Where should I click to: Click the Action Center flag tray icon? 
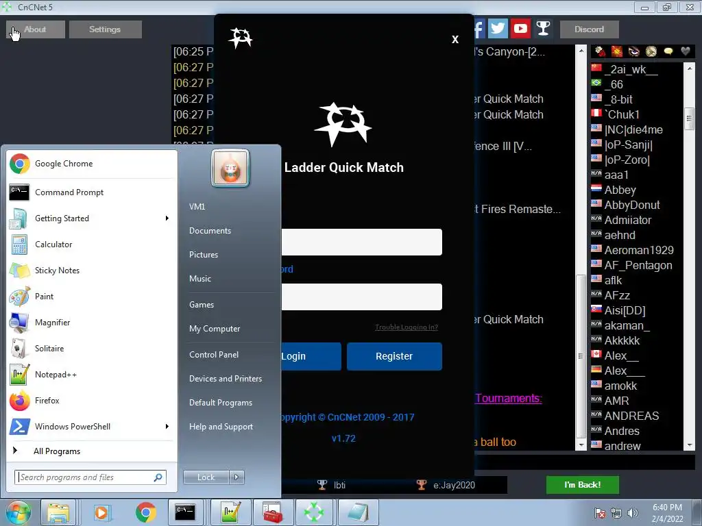[599, 513]
